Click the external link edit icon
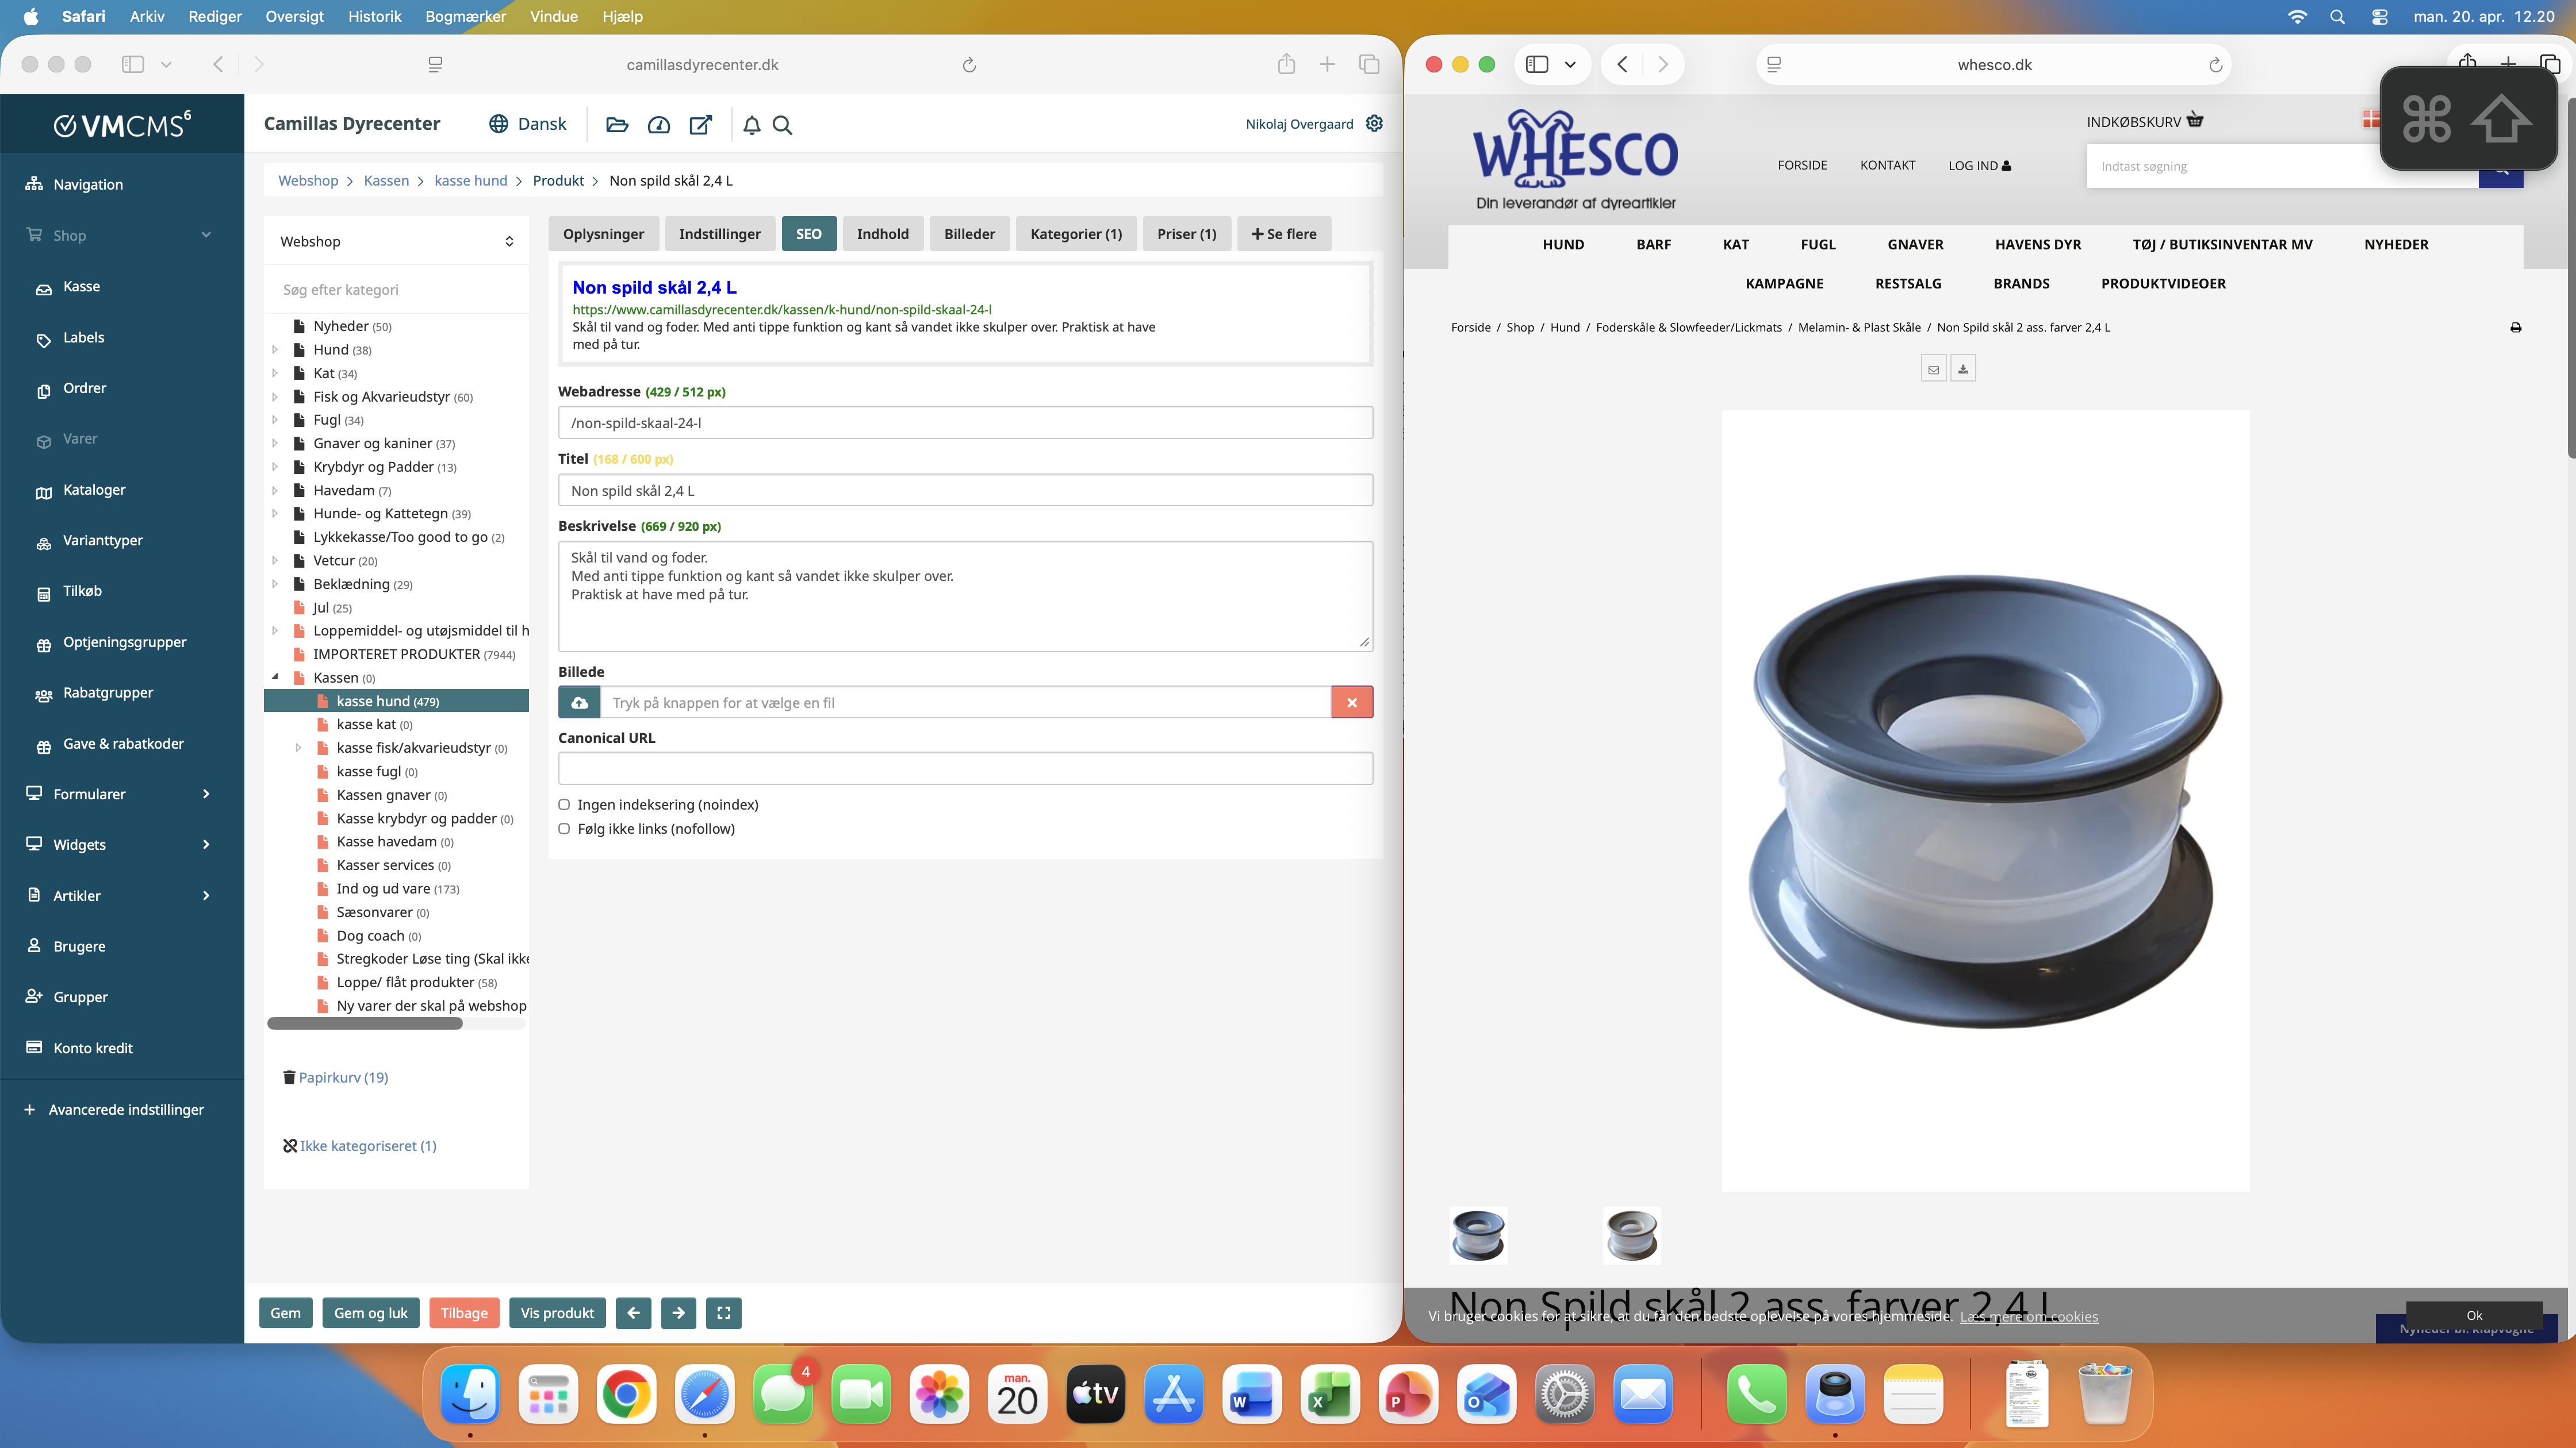 click(x=700, y=125)
